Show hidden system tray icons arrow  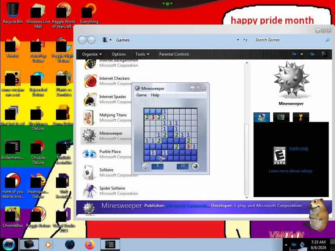(286, 245)
